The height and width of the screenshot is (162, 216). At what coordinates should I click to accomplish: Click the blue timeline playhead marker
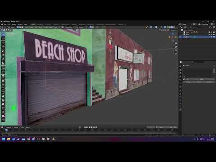pos(6,130)
